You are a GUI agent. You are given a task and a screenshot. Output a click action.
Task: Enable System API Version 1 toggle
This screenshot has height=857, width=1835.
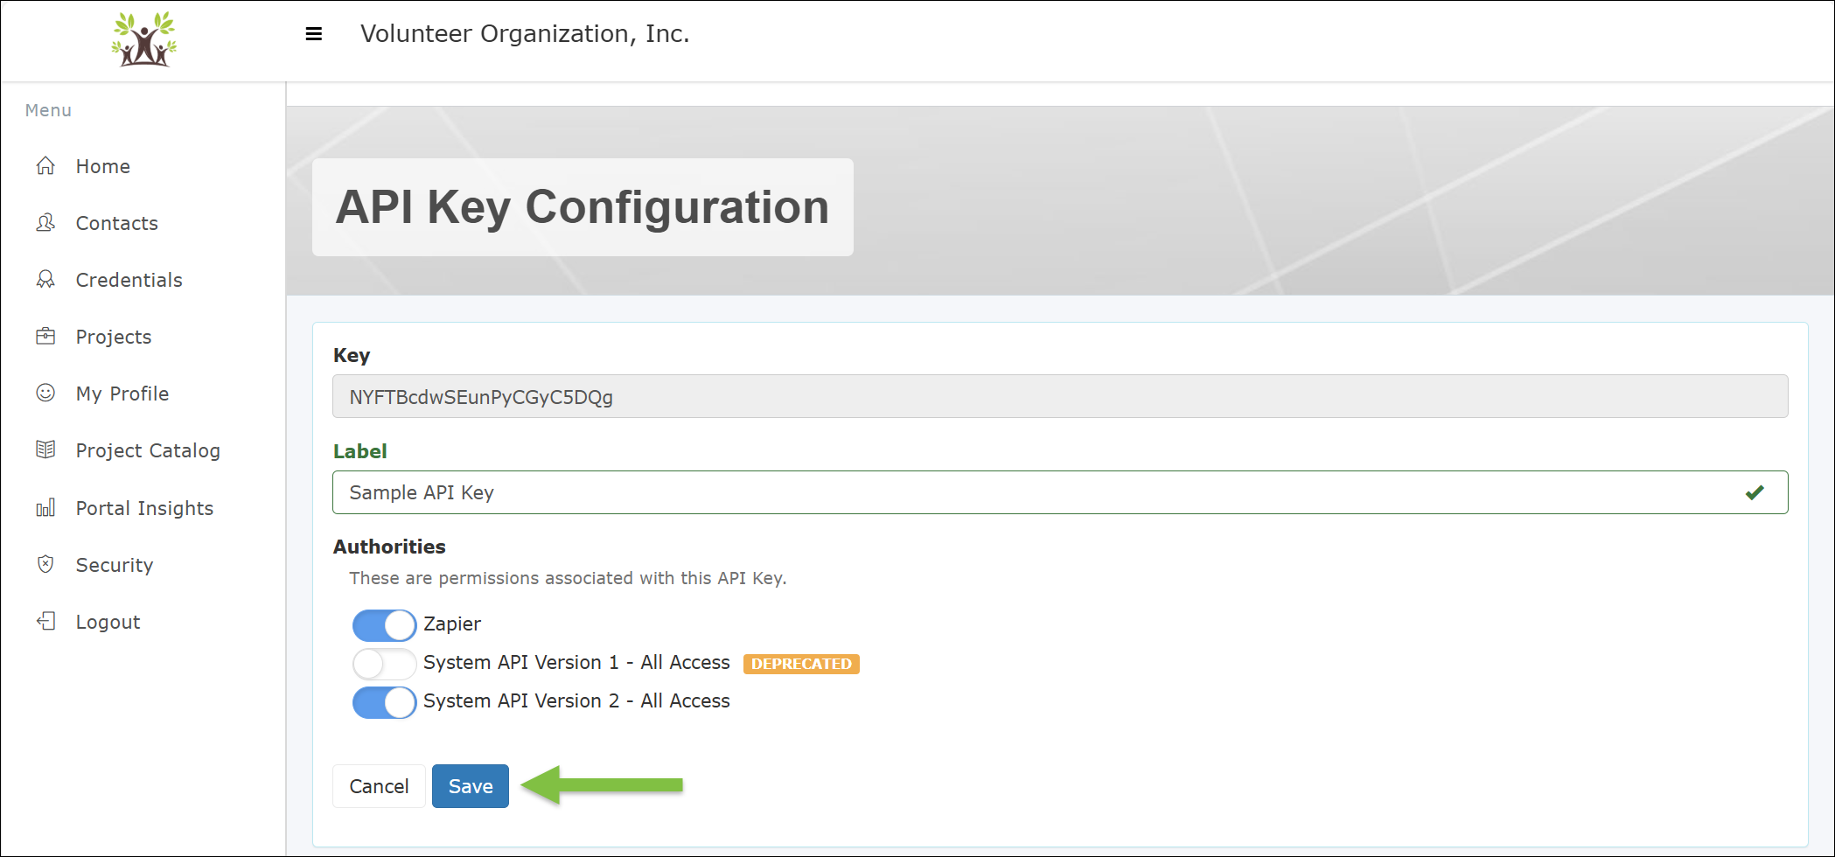click(x=384, y=664)
